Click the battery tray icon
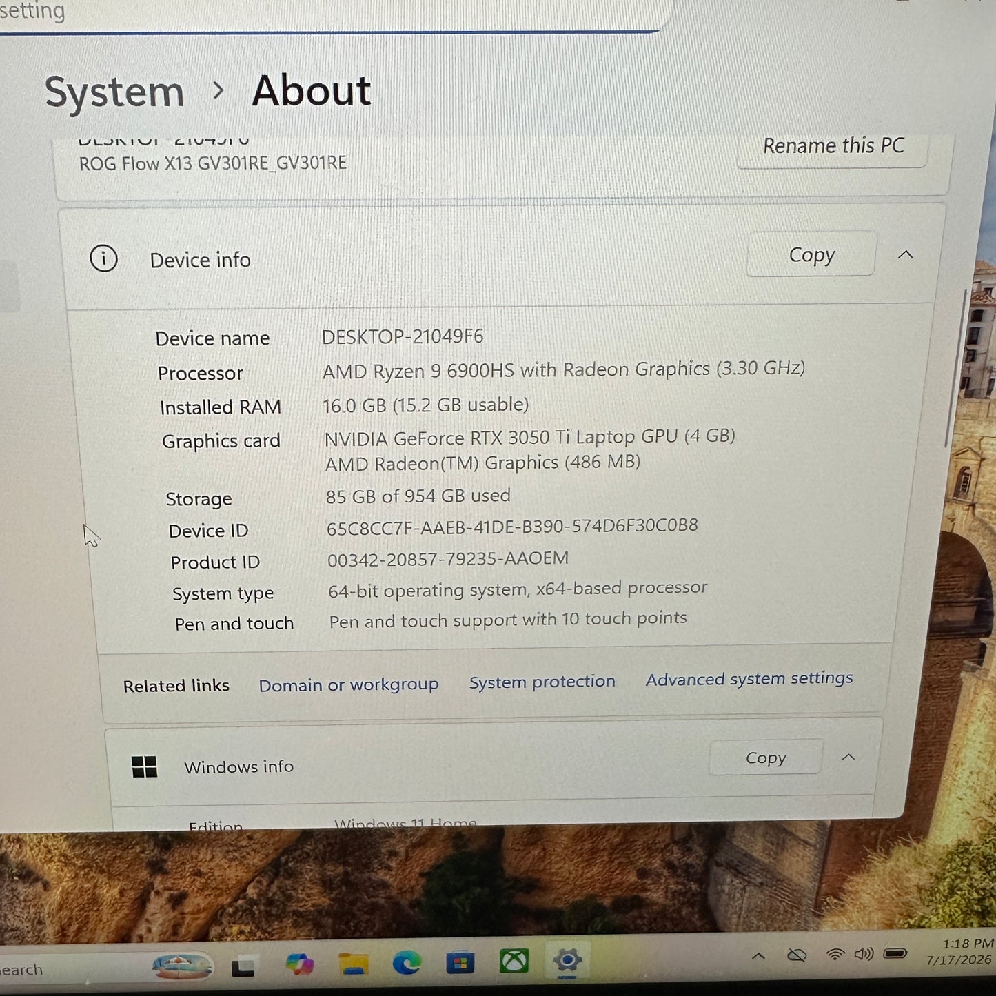Image resolution: width=996 pixels, height=996 pixels. coord(895,953)
